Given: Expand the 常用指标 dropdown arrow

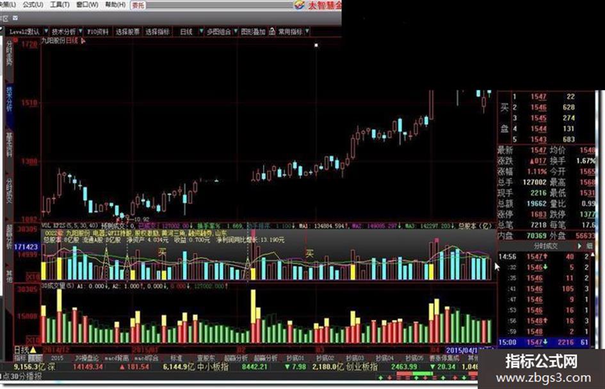Looking at the screenshot, I should 307,31.
